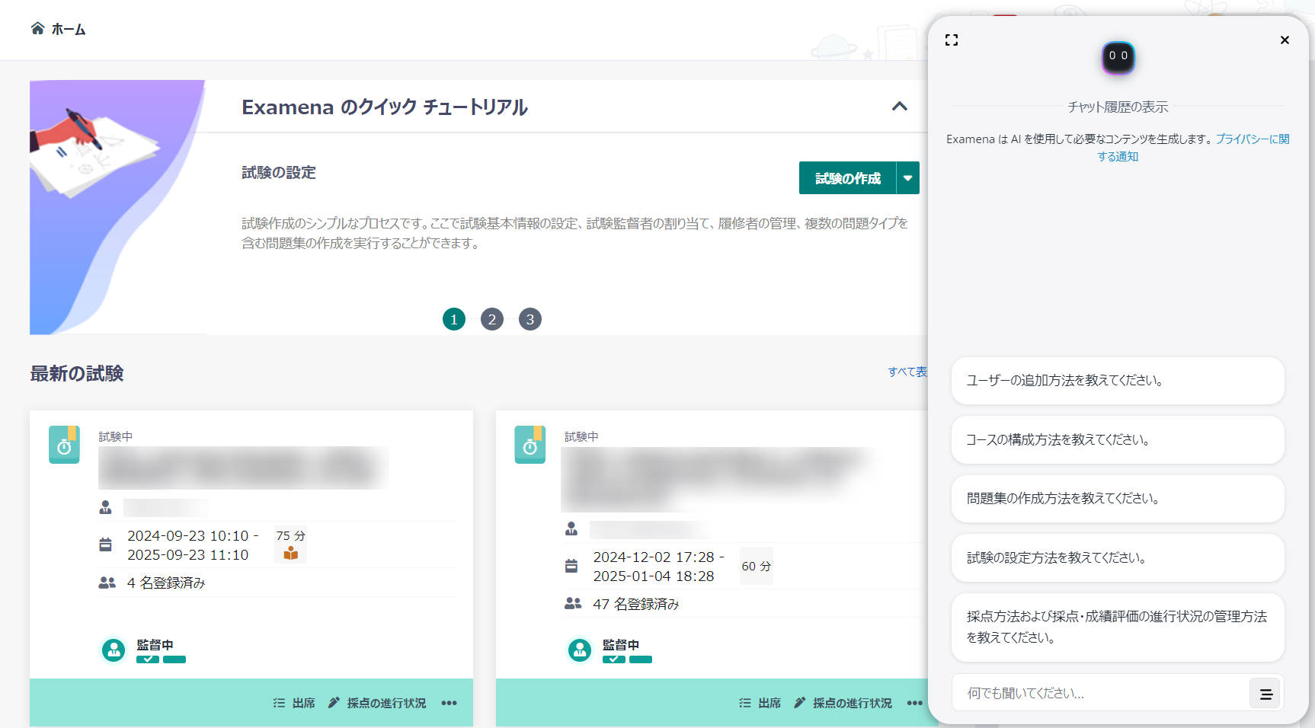Go to tutorial step 3
Viewport: 1315px width, 728px height.
[530, 319]
